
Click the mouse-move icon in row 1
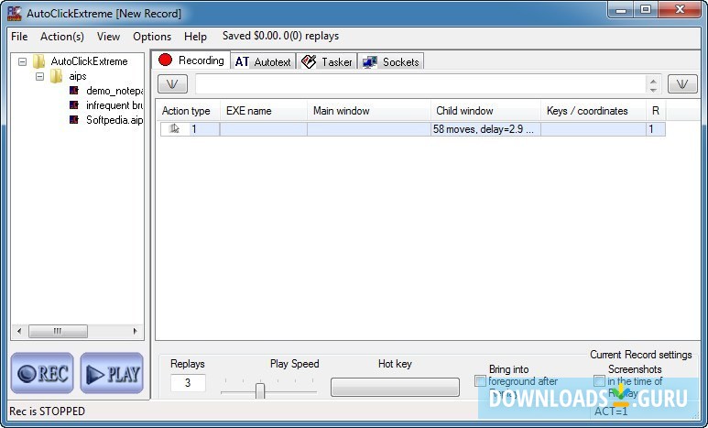(174, 129)
